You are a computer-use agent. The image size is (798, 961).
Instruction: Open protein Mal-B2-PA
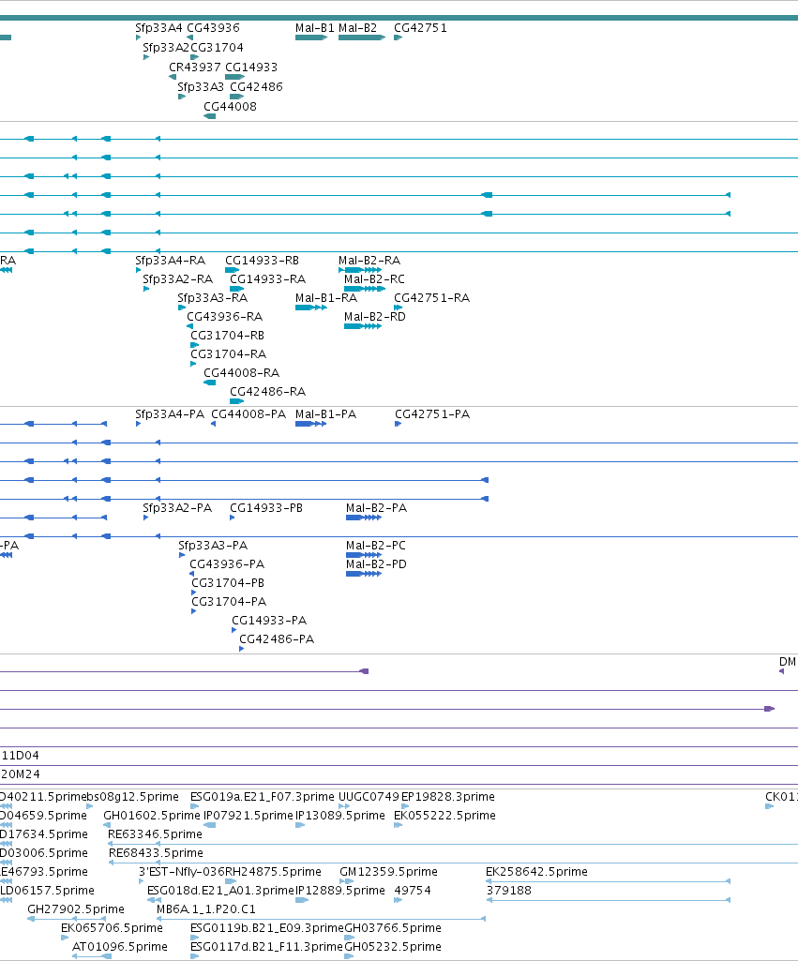click(x=376, y=509)
